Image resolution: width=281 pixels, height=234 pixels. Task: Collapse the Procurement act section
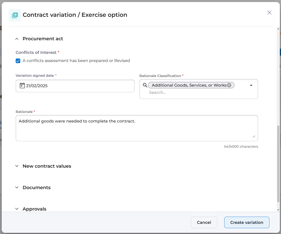(x=17, y=39)
